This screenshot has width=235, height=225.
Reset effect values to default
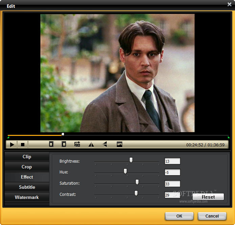(x=208, y=197)
